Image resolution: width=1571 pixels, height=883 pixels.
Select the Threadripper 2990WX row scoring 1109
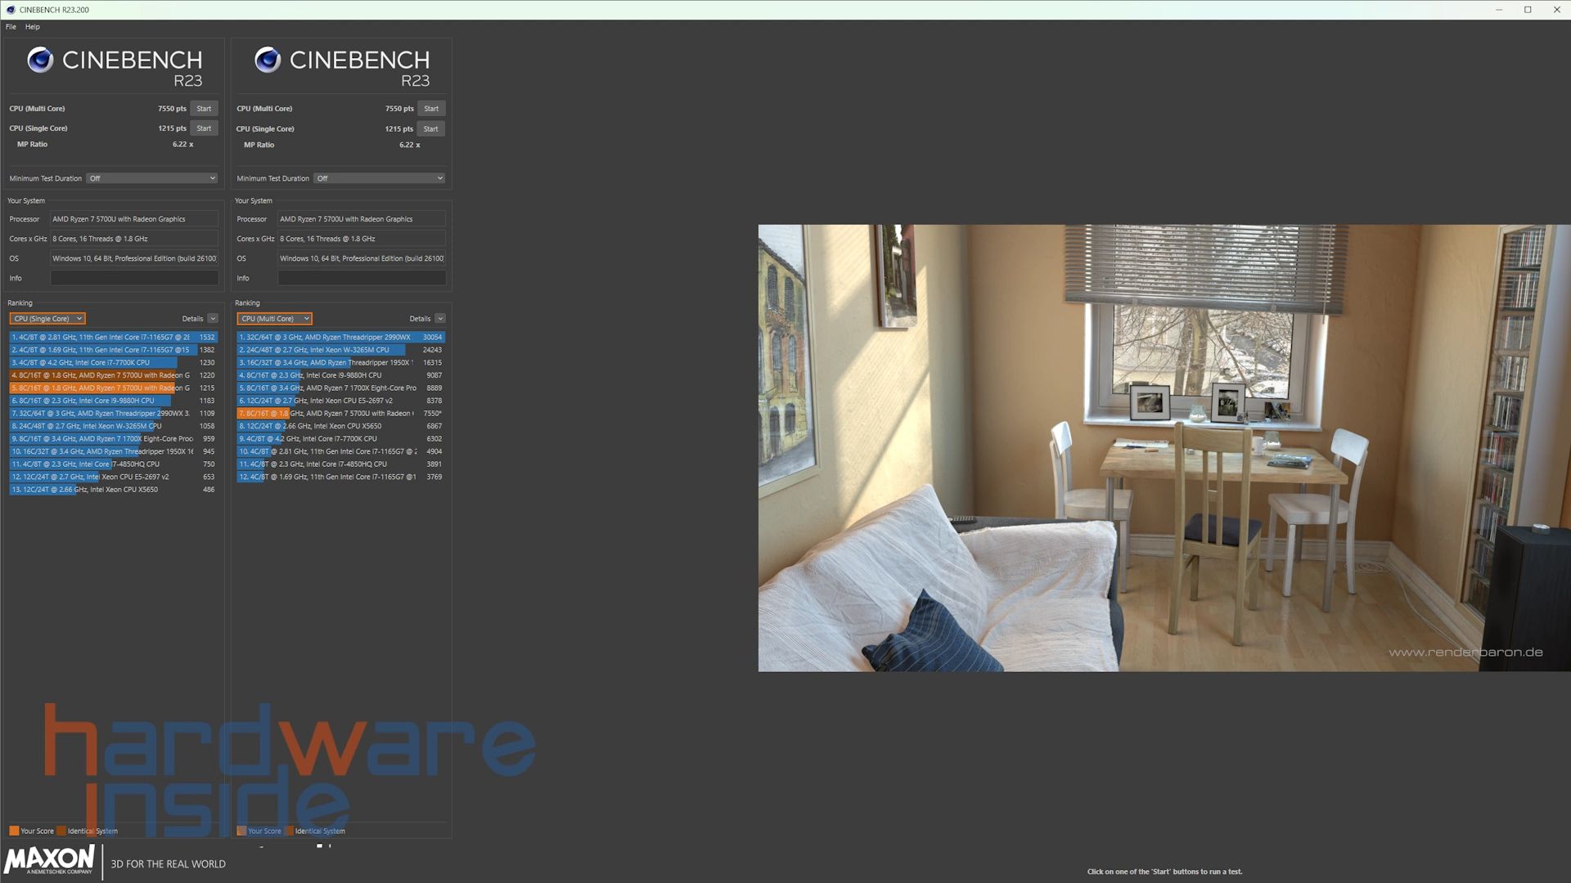coord(114,413)
